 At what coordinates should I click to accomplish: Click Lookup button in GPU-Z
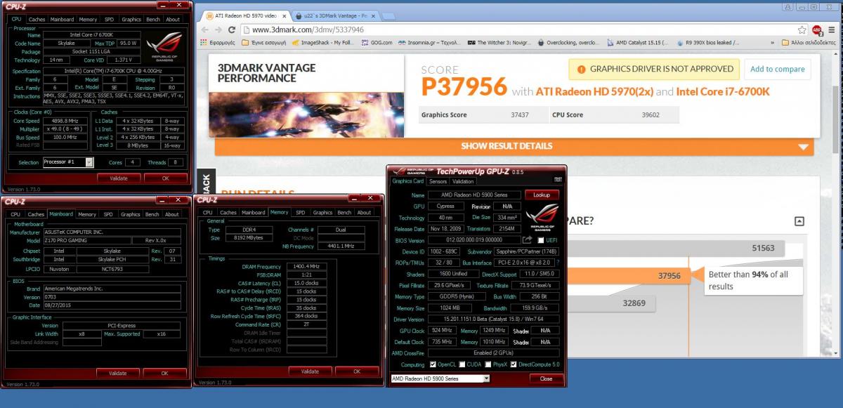click(x=542, y=195)
